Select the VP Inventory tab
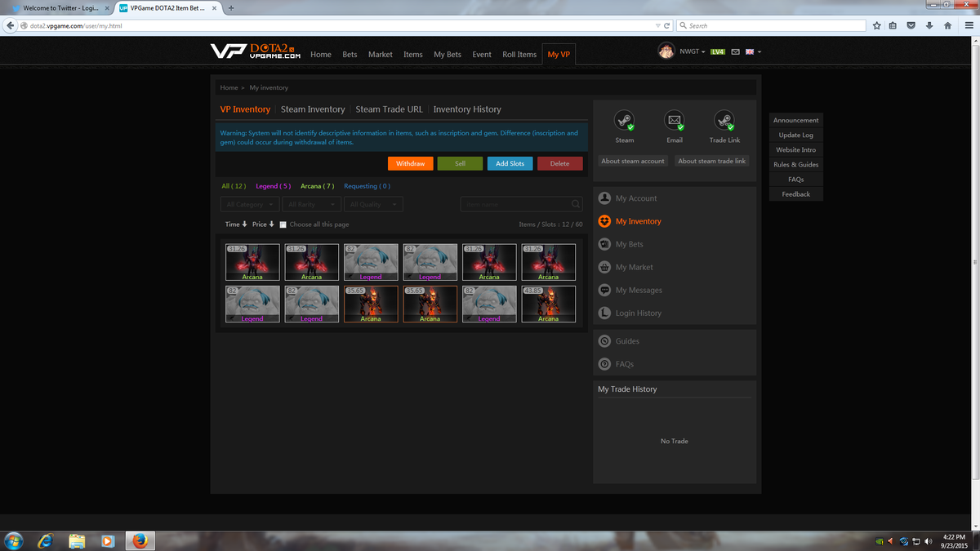 tap(245, 109)
